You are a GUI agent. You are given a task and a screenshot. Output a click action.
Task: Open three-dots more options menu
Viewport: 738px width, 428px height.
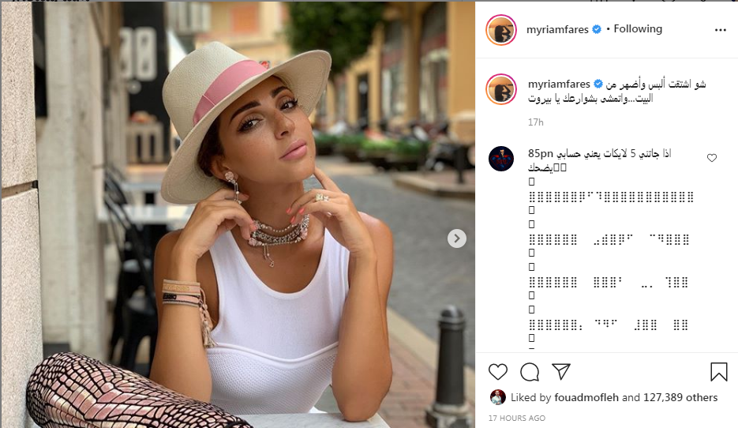720,30
